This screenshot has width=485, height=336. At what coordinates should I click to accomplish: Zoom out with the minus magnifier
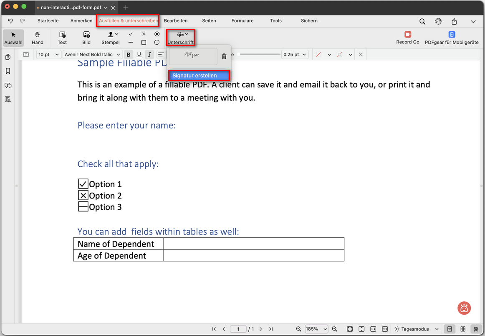(x=298, y=329)
